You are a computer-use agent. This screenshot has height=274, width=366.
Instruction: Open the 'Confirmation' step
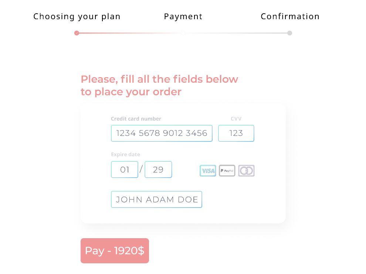(290, 16)
